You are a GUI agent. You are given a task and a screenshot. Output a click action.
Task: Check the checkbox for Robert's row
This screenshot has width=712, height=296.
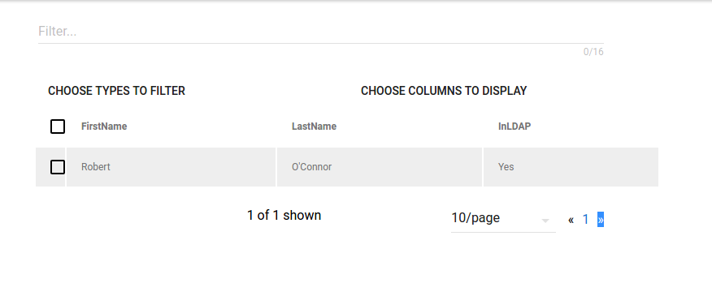click(58, 167)
